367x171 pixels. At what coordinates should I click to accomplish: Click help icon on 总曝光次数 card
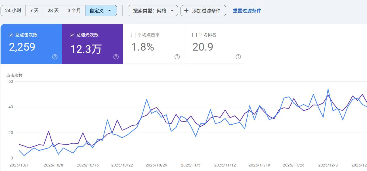click(x=116, y=57)
